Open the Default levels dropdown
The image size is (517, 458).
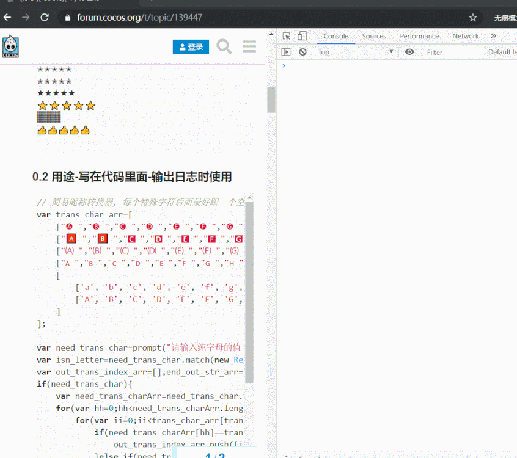pyautogui.click(x=502, y=52)
